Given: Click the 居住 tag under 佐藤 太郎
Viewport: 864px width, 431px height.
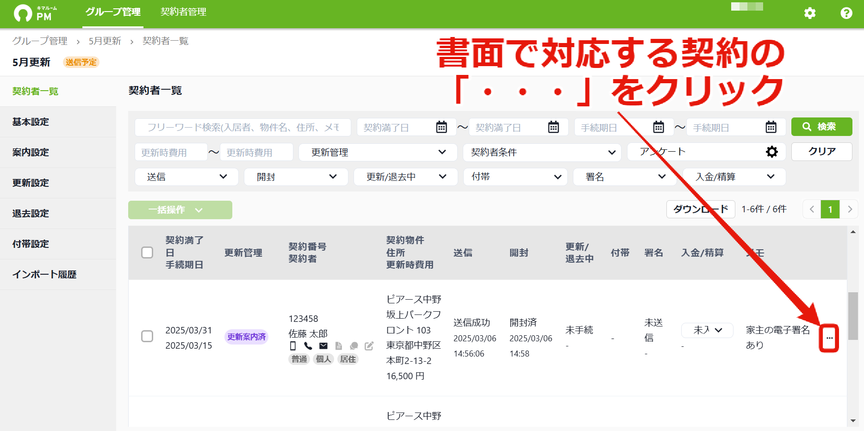Looking at the screenshot, I should 348,359.
